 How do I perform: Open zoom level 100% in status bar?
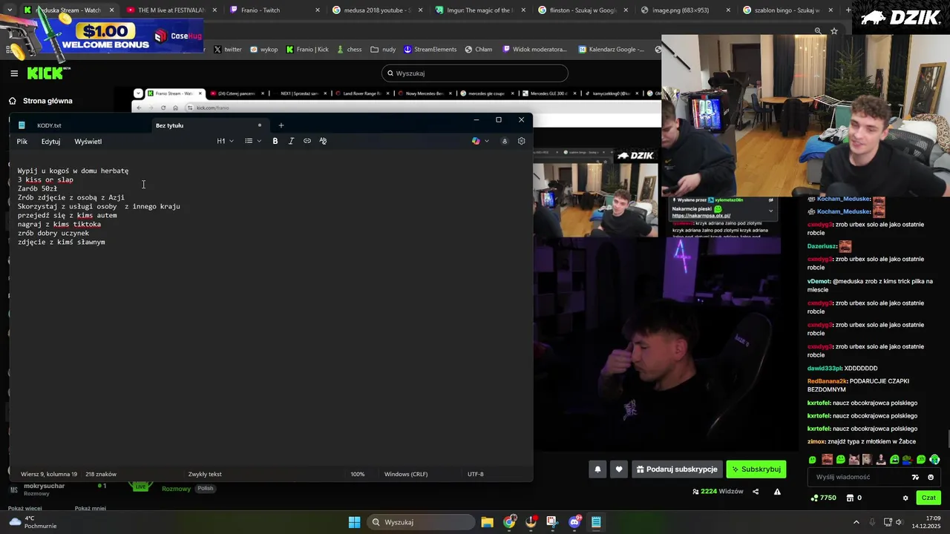point(358,474)
